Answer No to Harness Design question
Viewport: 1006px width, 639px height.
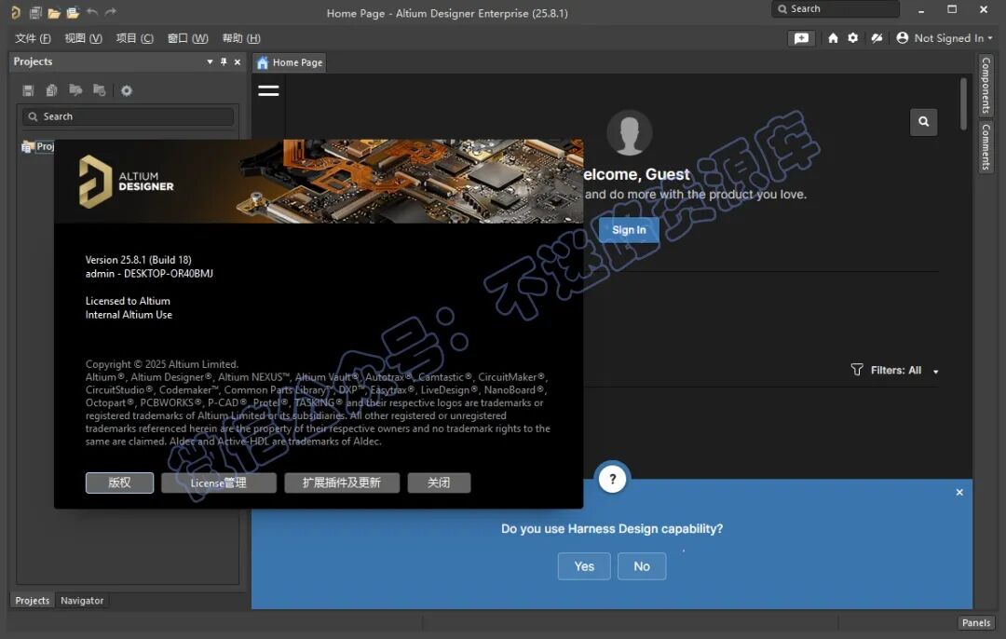(642, 565)
